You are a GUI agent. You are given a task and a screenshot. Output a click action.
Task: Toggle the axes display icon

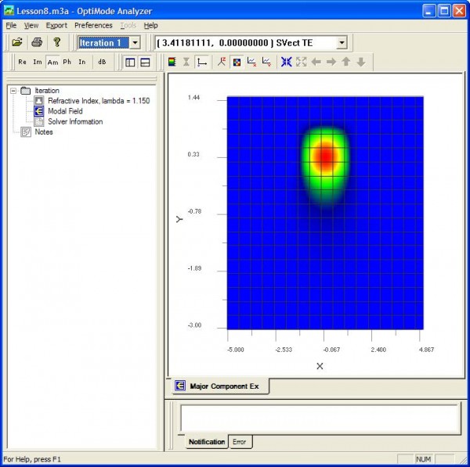coord(202,62)
